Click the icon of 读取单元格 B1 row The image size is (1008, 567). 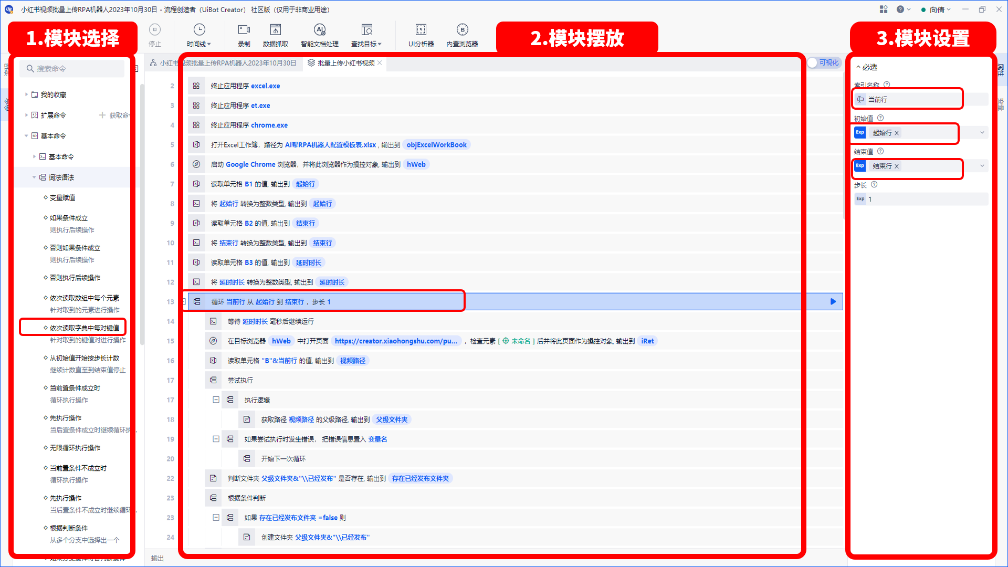[196, 184]
